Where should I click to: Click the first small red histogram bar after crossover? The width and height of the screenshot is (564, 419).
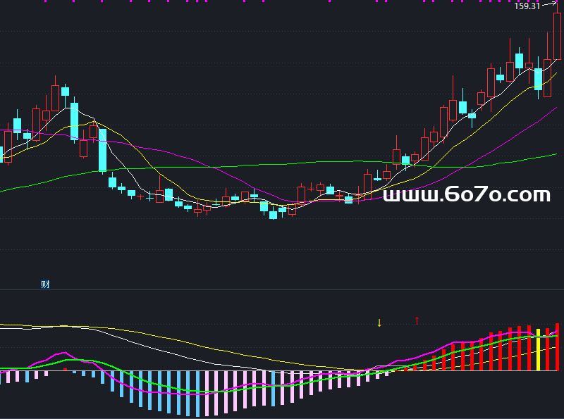pyautogui.click(x=395, y=370)
